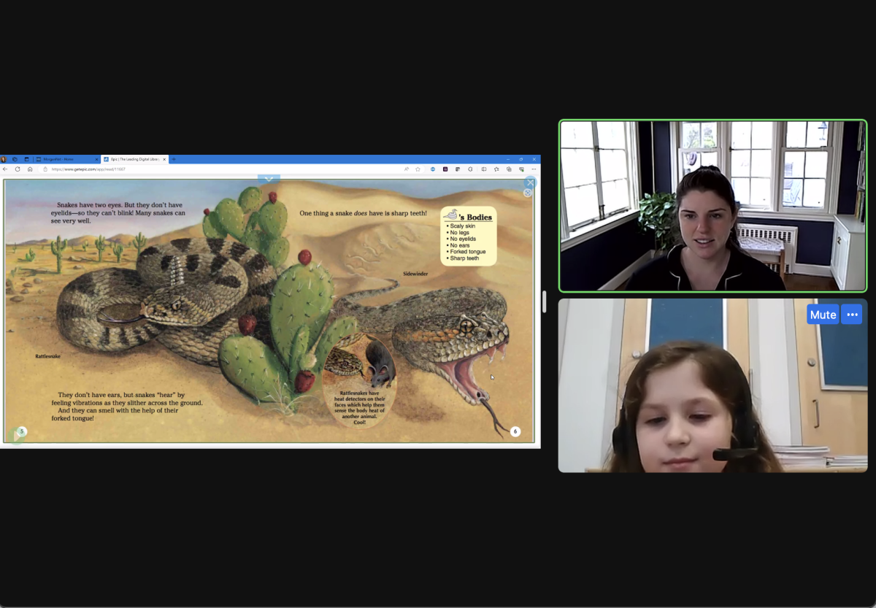The height and width of the screenshot is (608, 876).
Task: Open browser Settings and more menu
Action: (x=534, y=169)
